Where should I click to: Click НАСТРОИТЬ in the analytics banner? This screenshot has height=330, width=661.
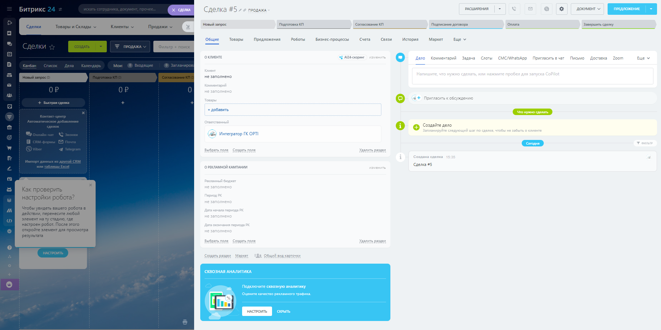pos(257,311)
